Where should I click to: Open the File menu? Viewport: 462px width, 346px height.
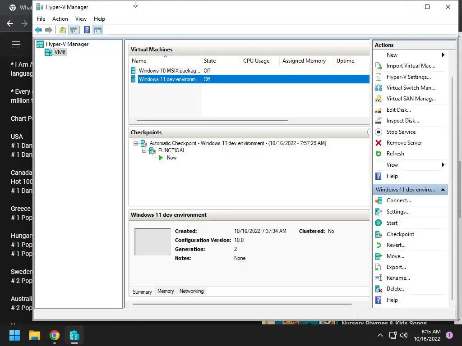(x=41, y=19)
